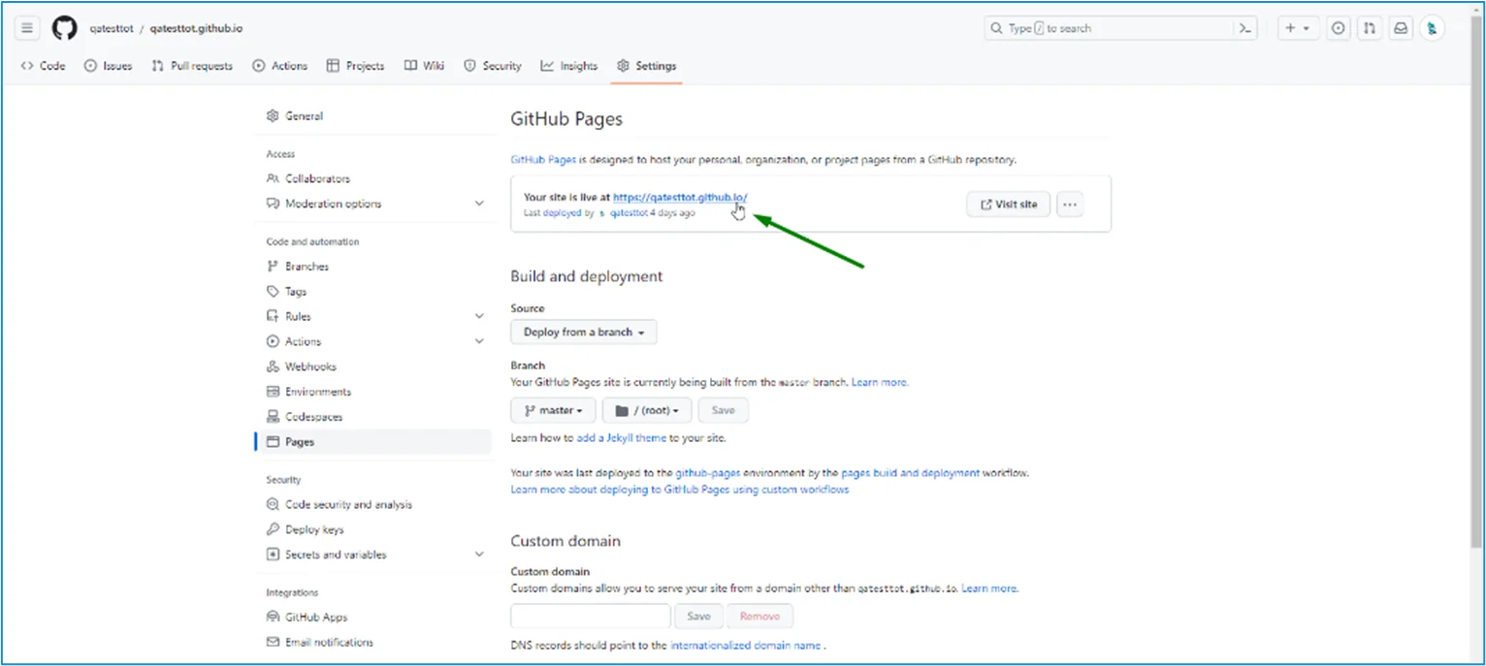Switch to the Wiki tab
Screen dimensions: 1486x666
[x=424, y=66]
